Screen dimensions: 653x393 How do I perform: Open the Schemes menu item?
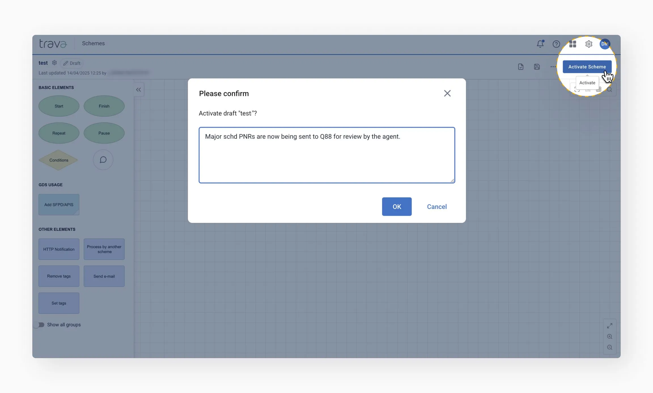coord(93,43)
